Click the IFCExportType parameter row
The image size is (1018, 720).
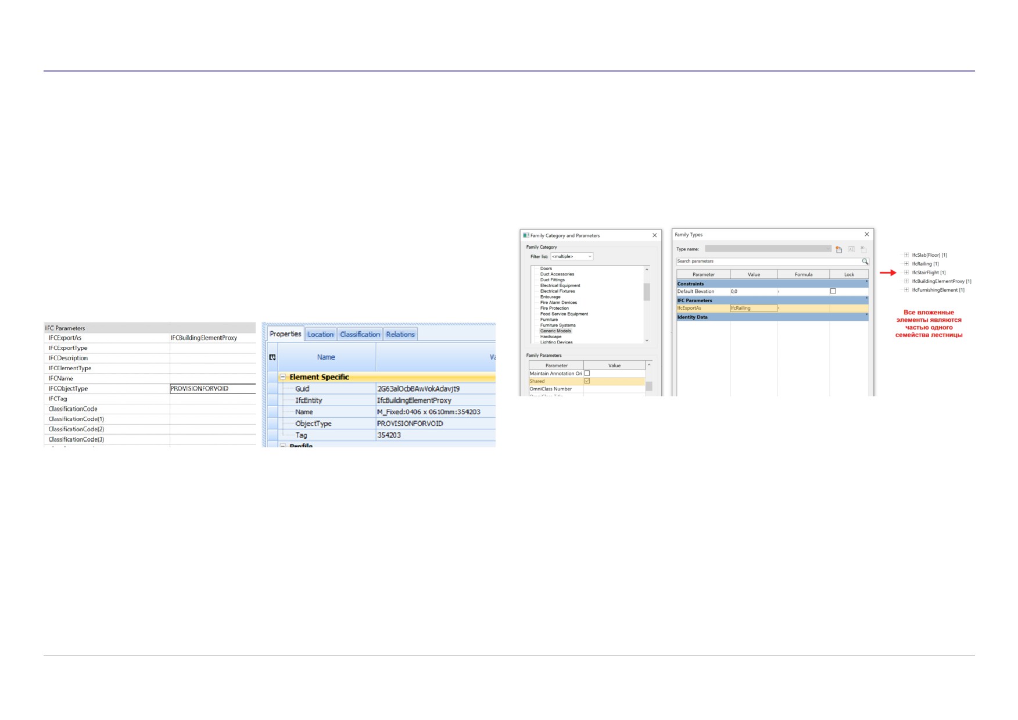coord(150,348)
